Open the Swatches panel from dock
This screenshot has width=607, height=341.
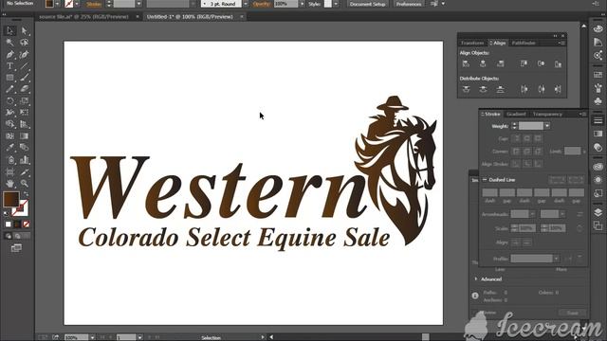point(598,74)
